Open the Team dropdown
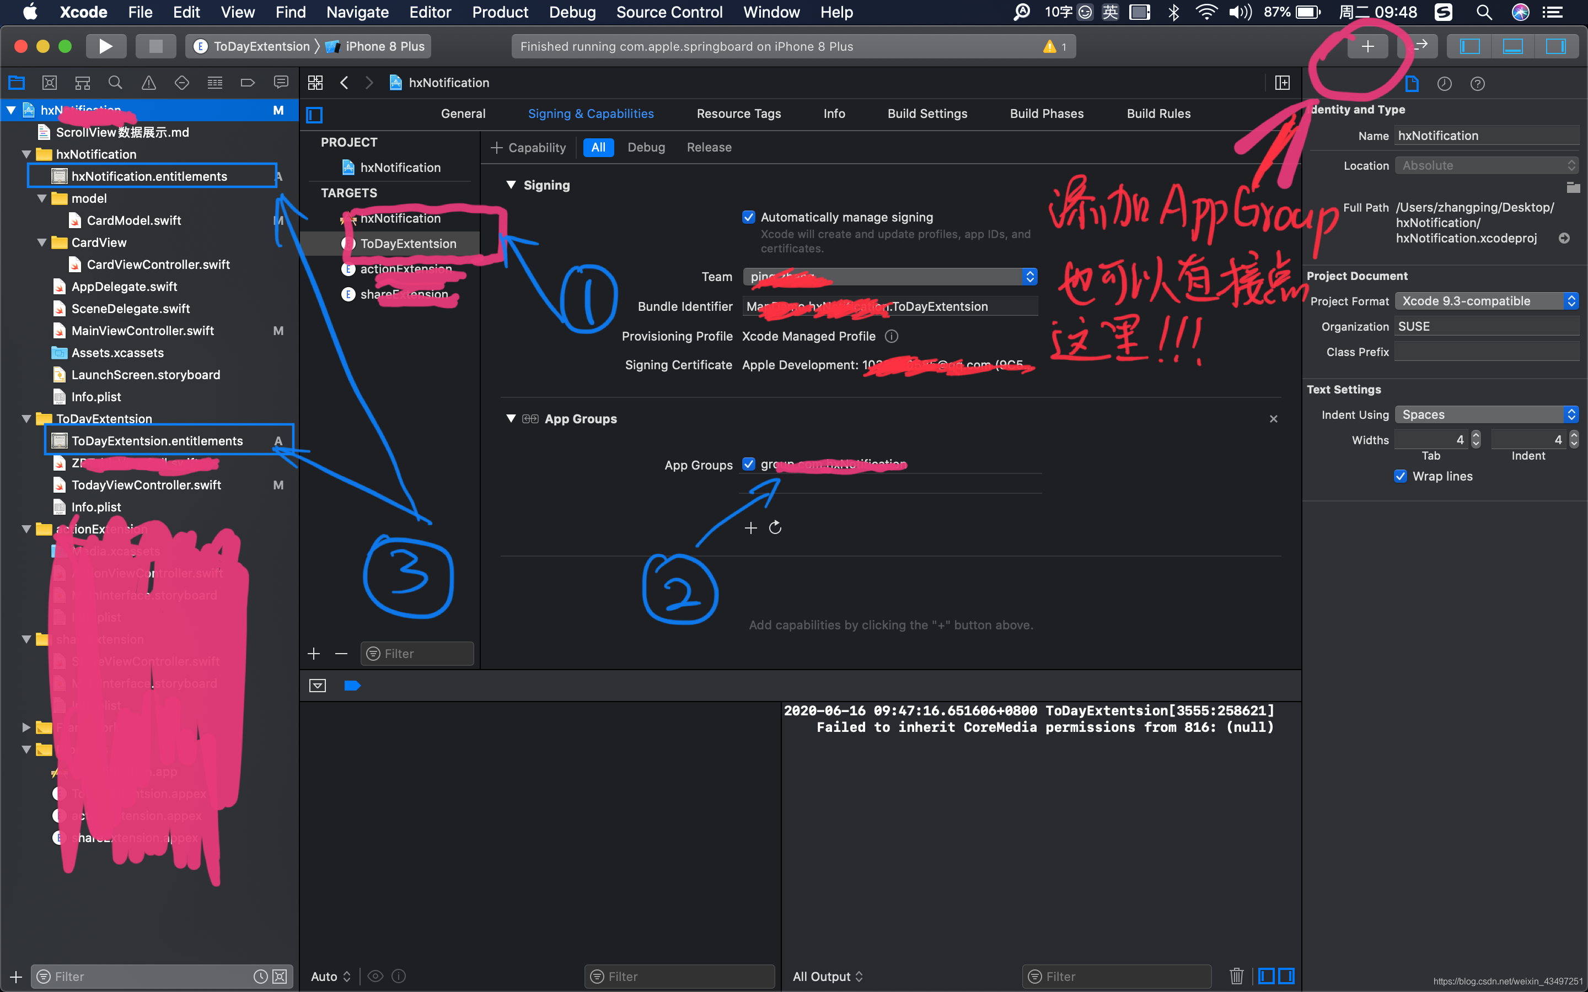This screenshot has width=1588, height=992. 890,277
